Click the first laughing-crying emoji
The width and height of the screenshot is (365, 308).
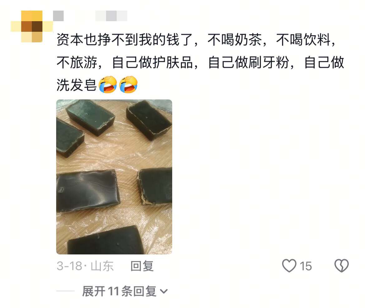pos(108,84)
